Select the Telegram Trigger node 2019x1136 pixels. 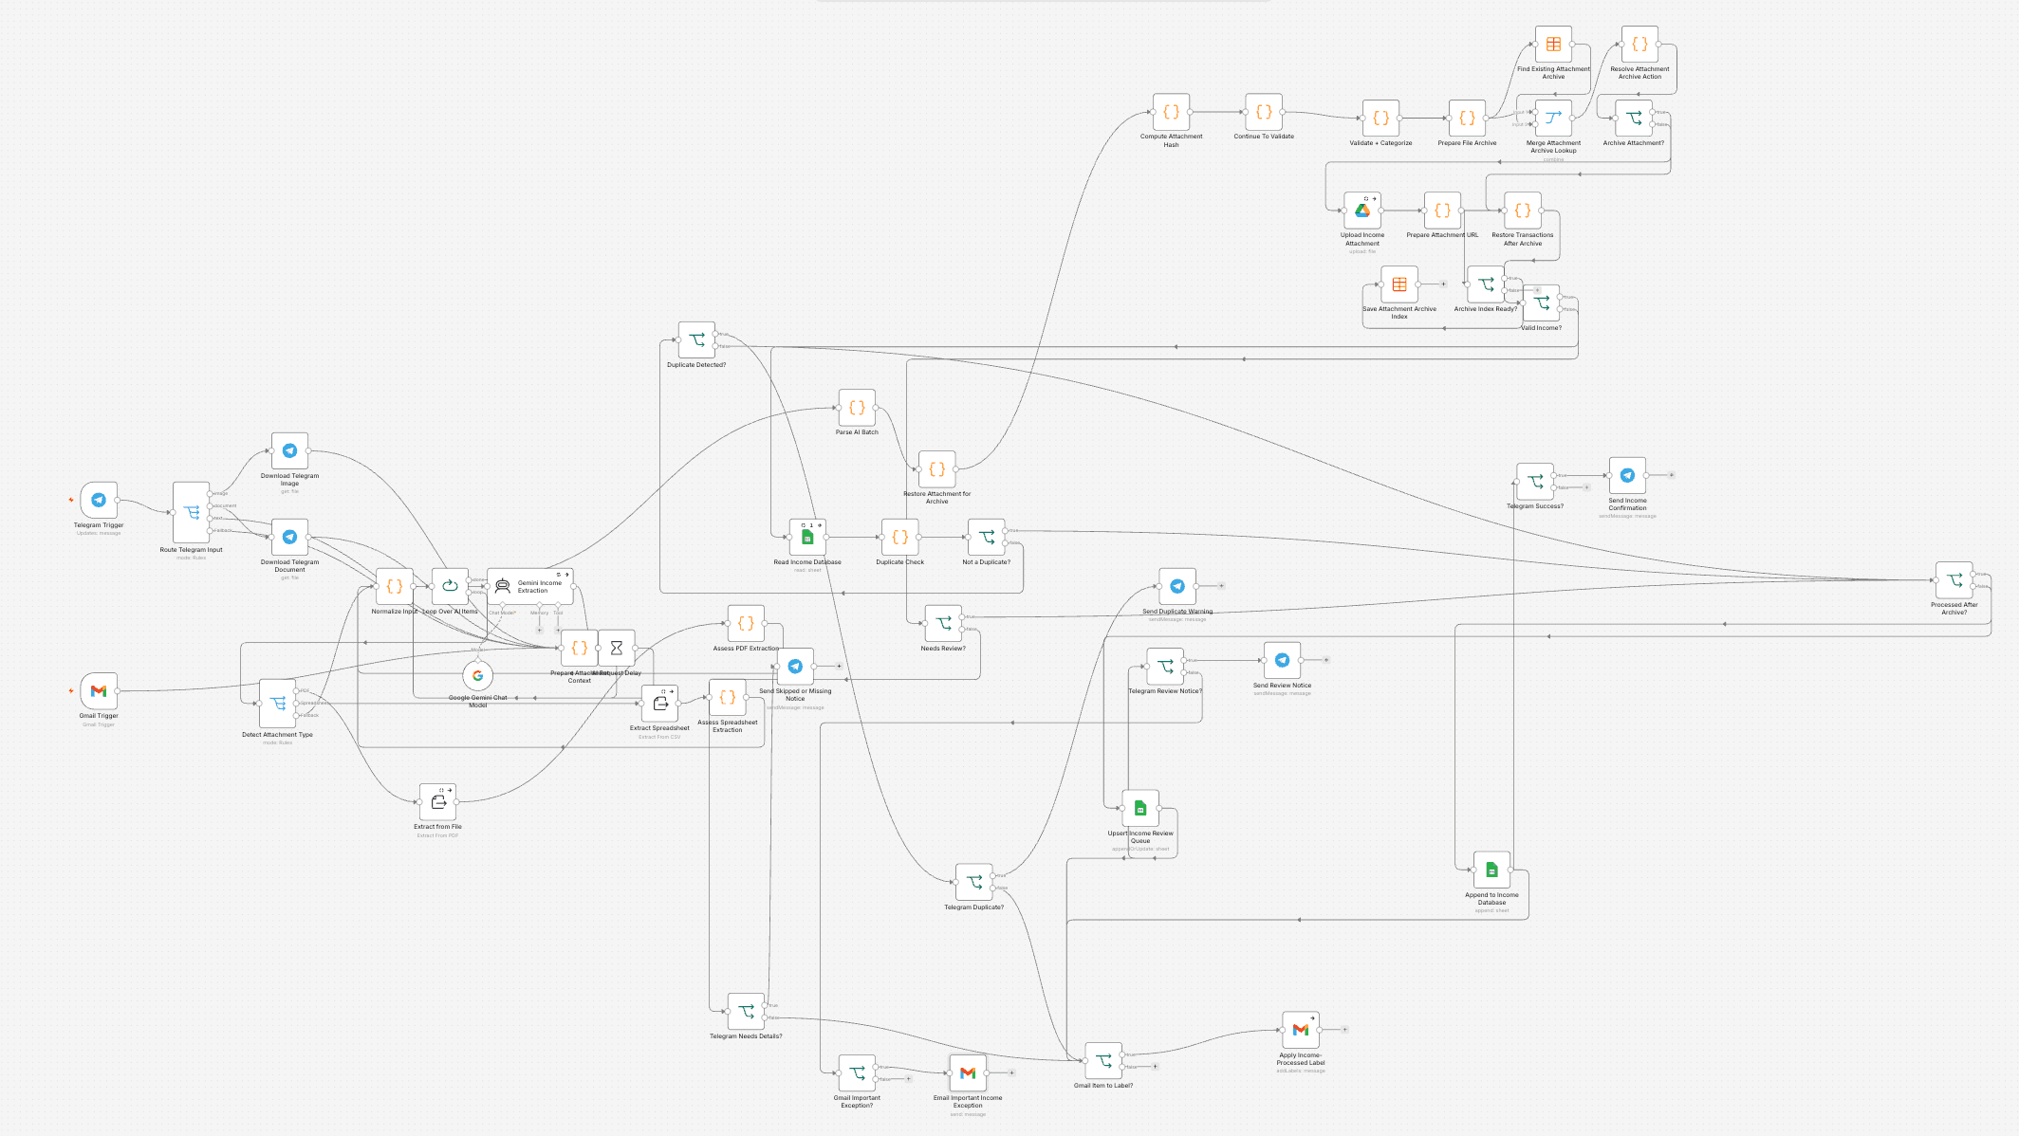point(99,500)
